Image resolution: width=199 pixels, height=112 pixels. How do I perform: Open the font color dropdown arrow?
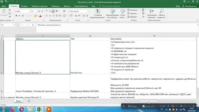click(43, 16)
